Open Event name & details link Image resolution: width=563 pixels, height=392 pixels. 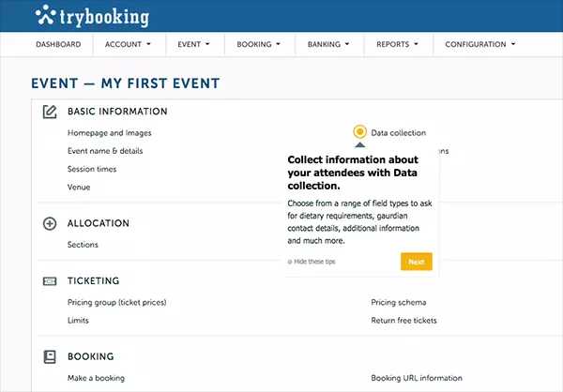coord(105,151)
